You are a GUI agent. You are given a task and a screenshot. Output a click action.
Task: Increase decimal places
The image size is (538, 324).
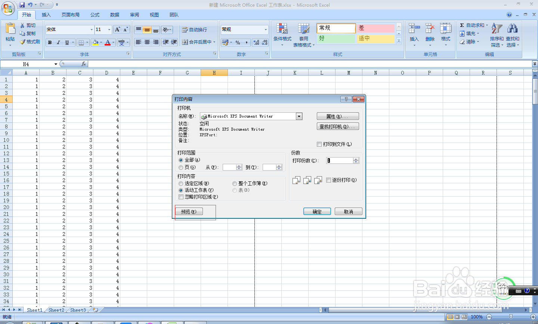pos(256,43)
